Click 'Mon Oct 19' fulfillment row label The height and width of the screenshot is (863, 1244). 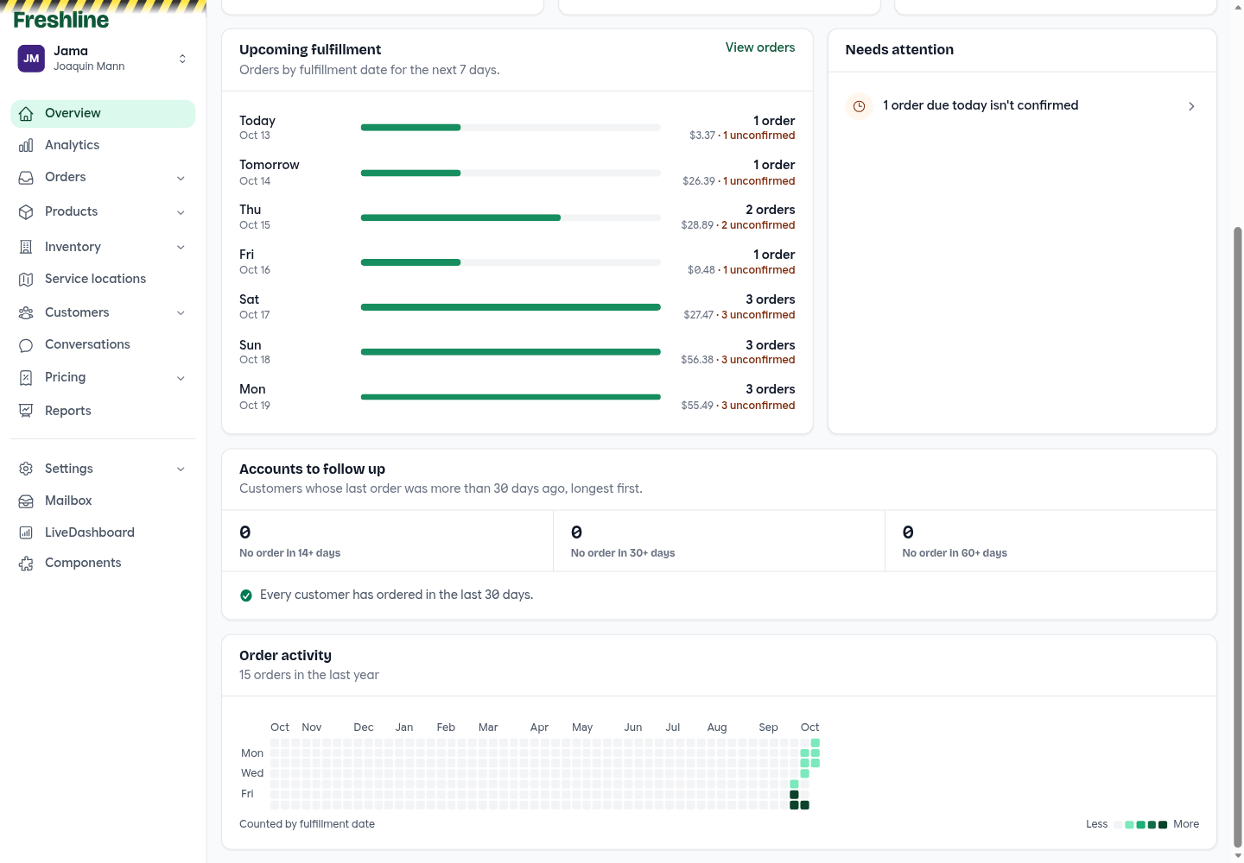pos(255,397)
